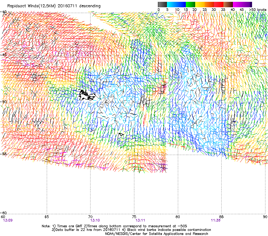268x236 pixels.
Task: Click the brown 35-40 knots legend segment
Action: (x=228, y=4)
